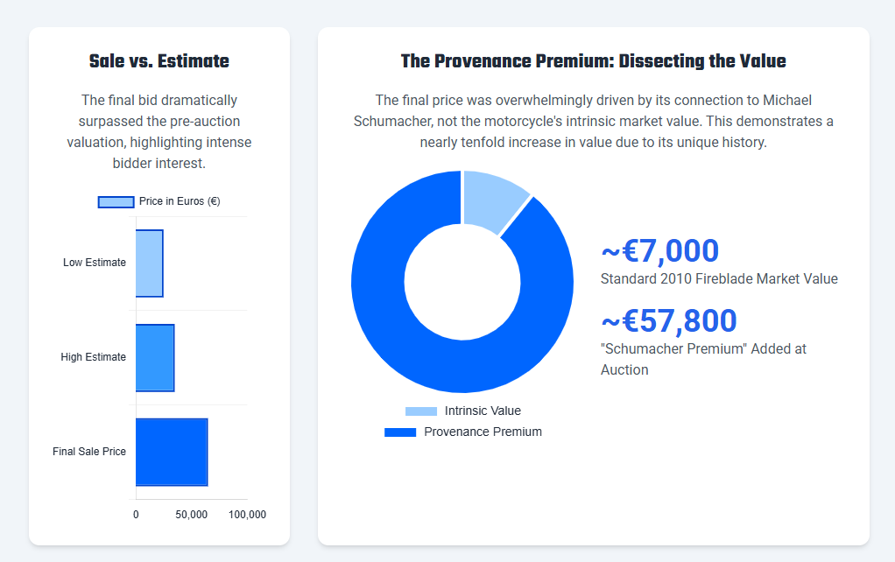This screenshot has width=895, height=562.
Task: Click the 'Sale vs. Estimate' heading
Action: [159, 61]
